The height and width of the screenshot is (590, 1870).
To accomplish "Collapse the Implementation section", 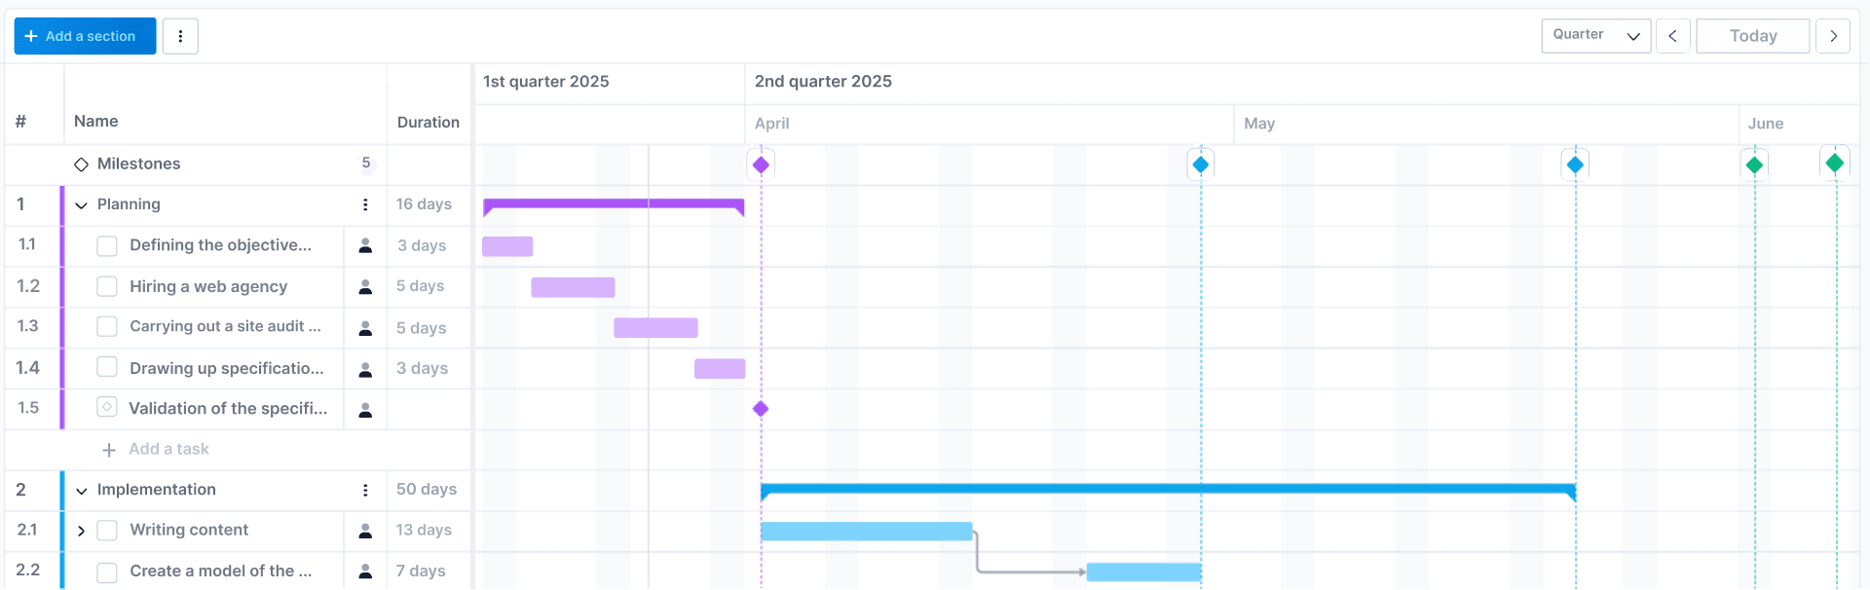I will (x=82, y=491).
